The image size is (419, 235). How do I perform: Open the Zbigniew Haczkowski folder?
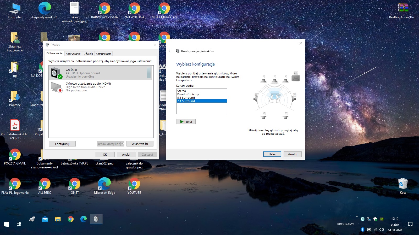(x=15, y=42)
